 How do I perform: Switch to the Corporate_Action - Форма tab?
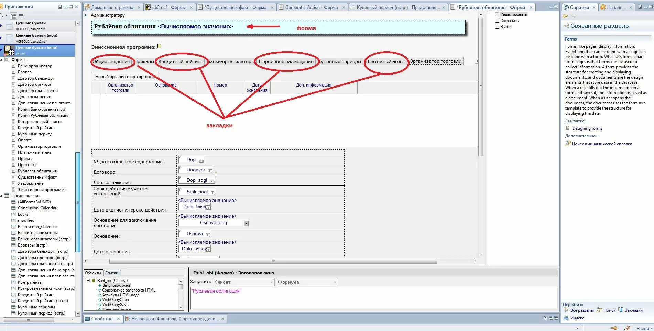[311, 7]
